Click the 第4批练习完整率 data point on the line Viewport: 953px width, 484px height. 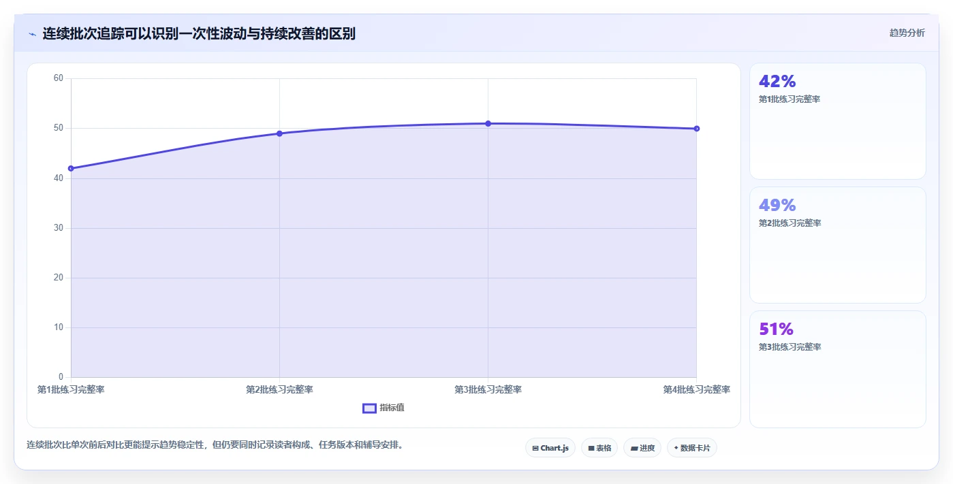[x=696, y=129]
